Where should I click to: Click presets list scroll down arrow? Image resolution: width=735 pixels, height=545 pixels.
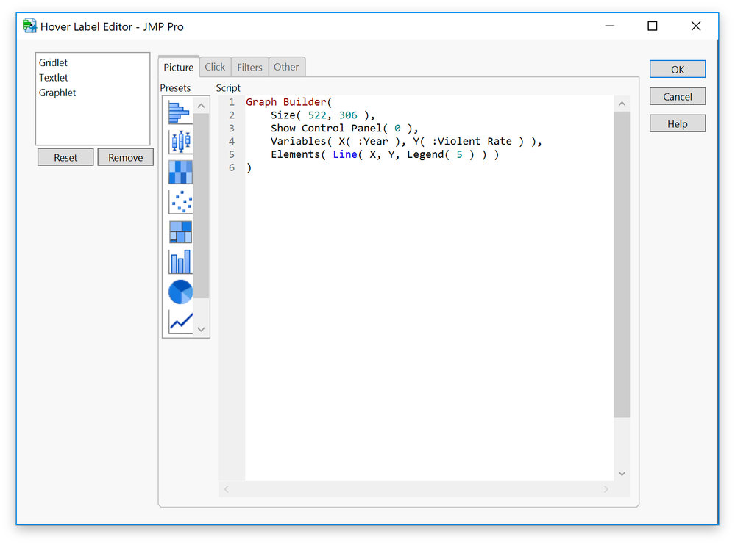point(201,329)
